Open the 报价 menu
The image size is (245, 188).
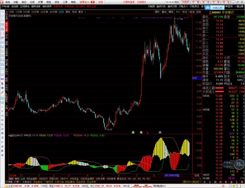24,2
